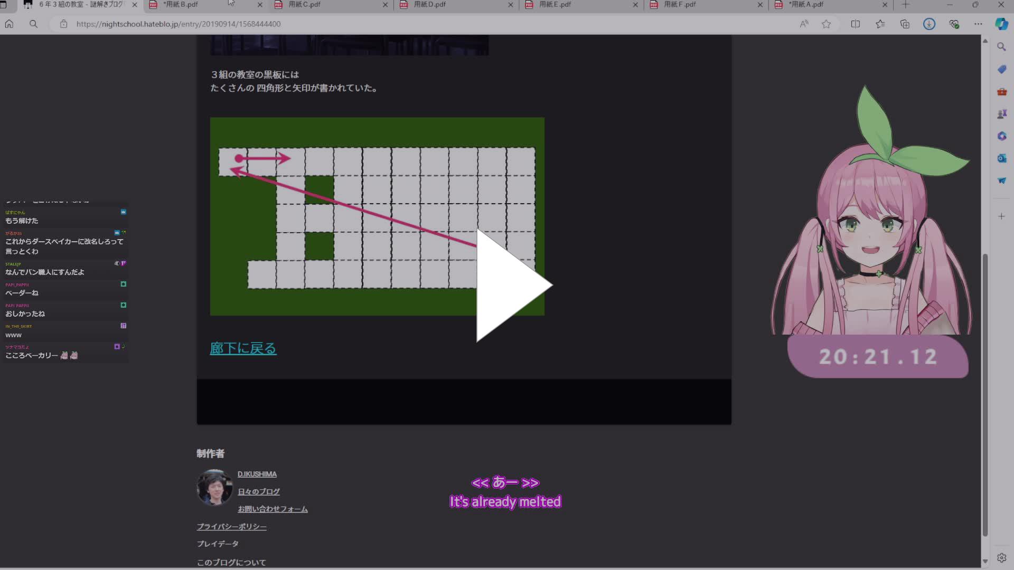Open sidebar settings gear
The width and height of the screenshot is (1014, 570).
(x=1001, y=557)
